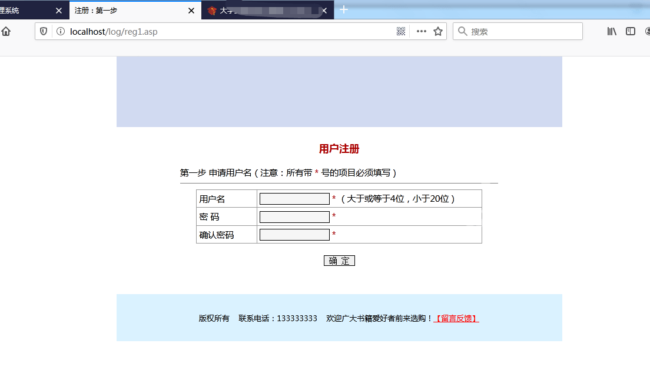Open page actions three-dot menu
Viewport: 650px width, 390px height.
tap(422, 31)
